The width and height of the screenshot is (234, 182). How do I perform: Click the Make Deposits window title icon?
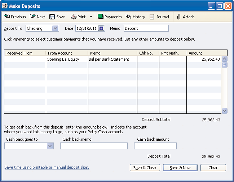[5, 6]
